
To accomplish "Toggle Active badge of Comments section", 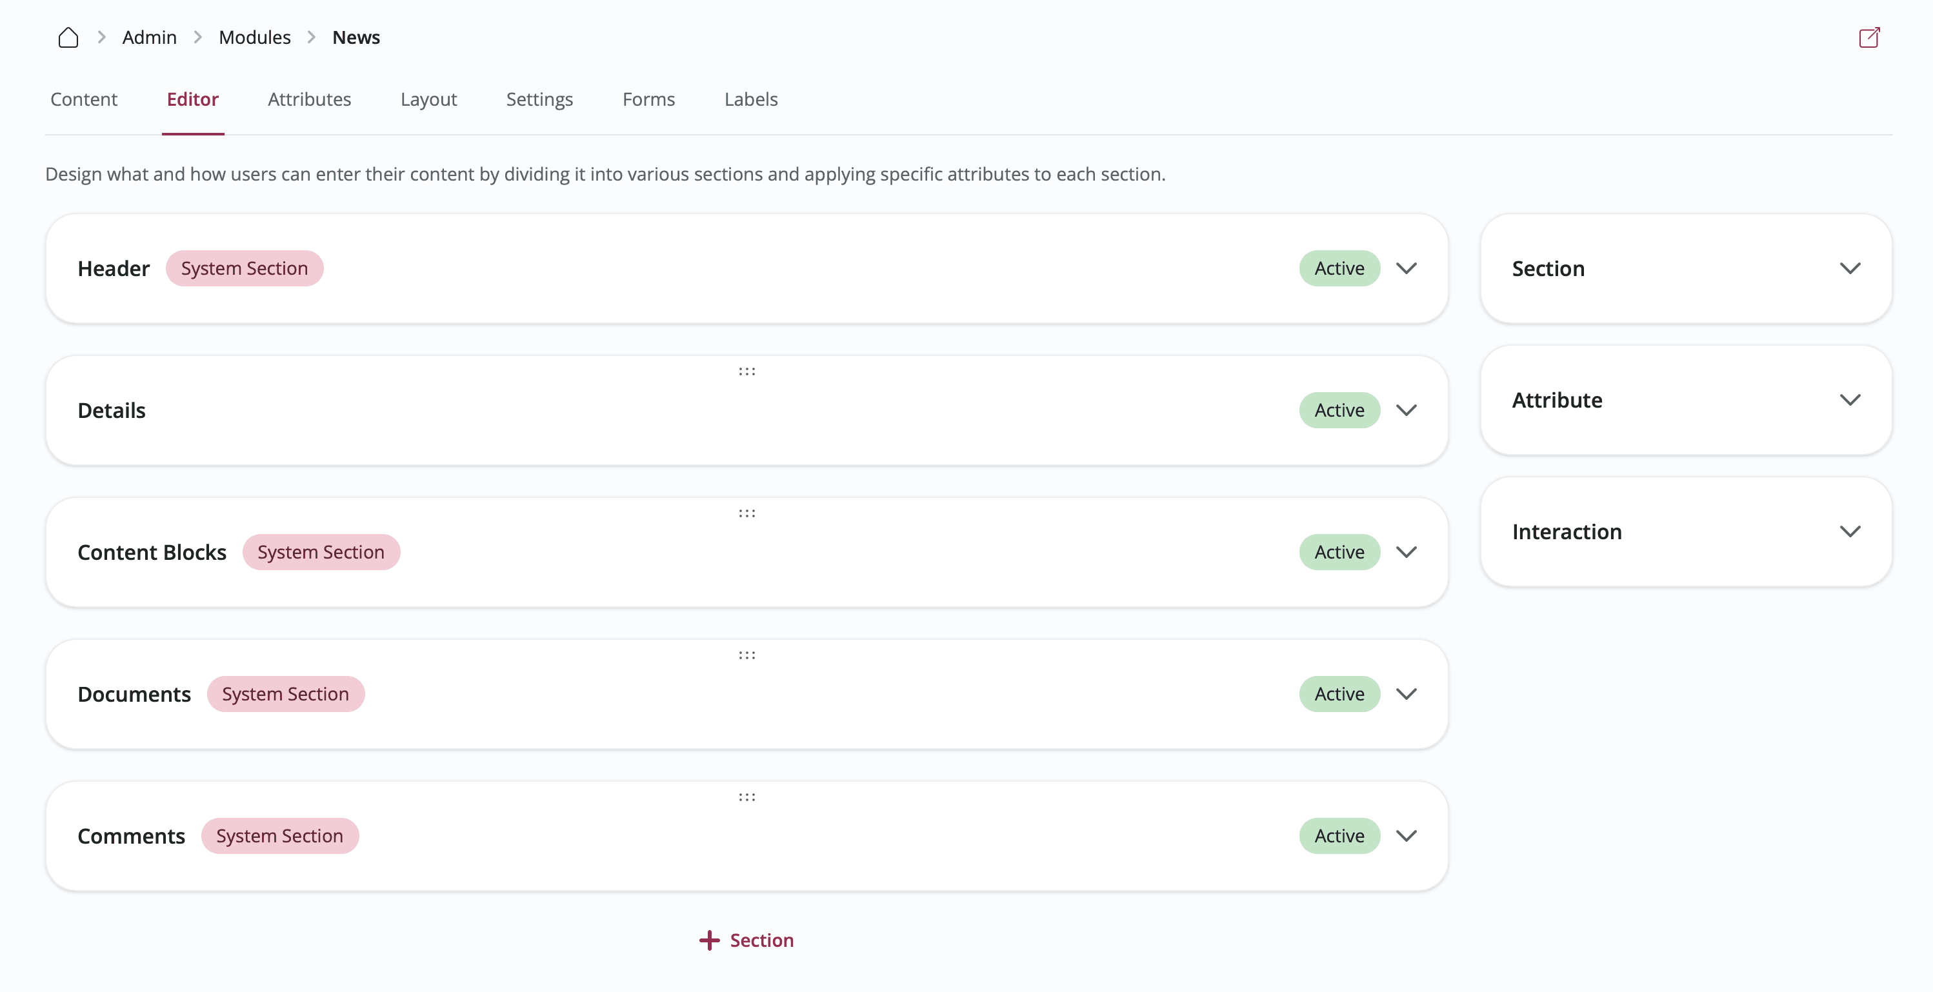I will coord(1339,836).
